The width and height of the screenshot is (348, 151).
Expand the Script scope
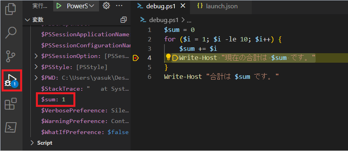[32, 143]
